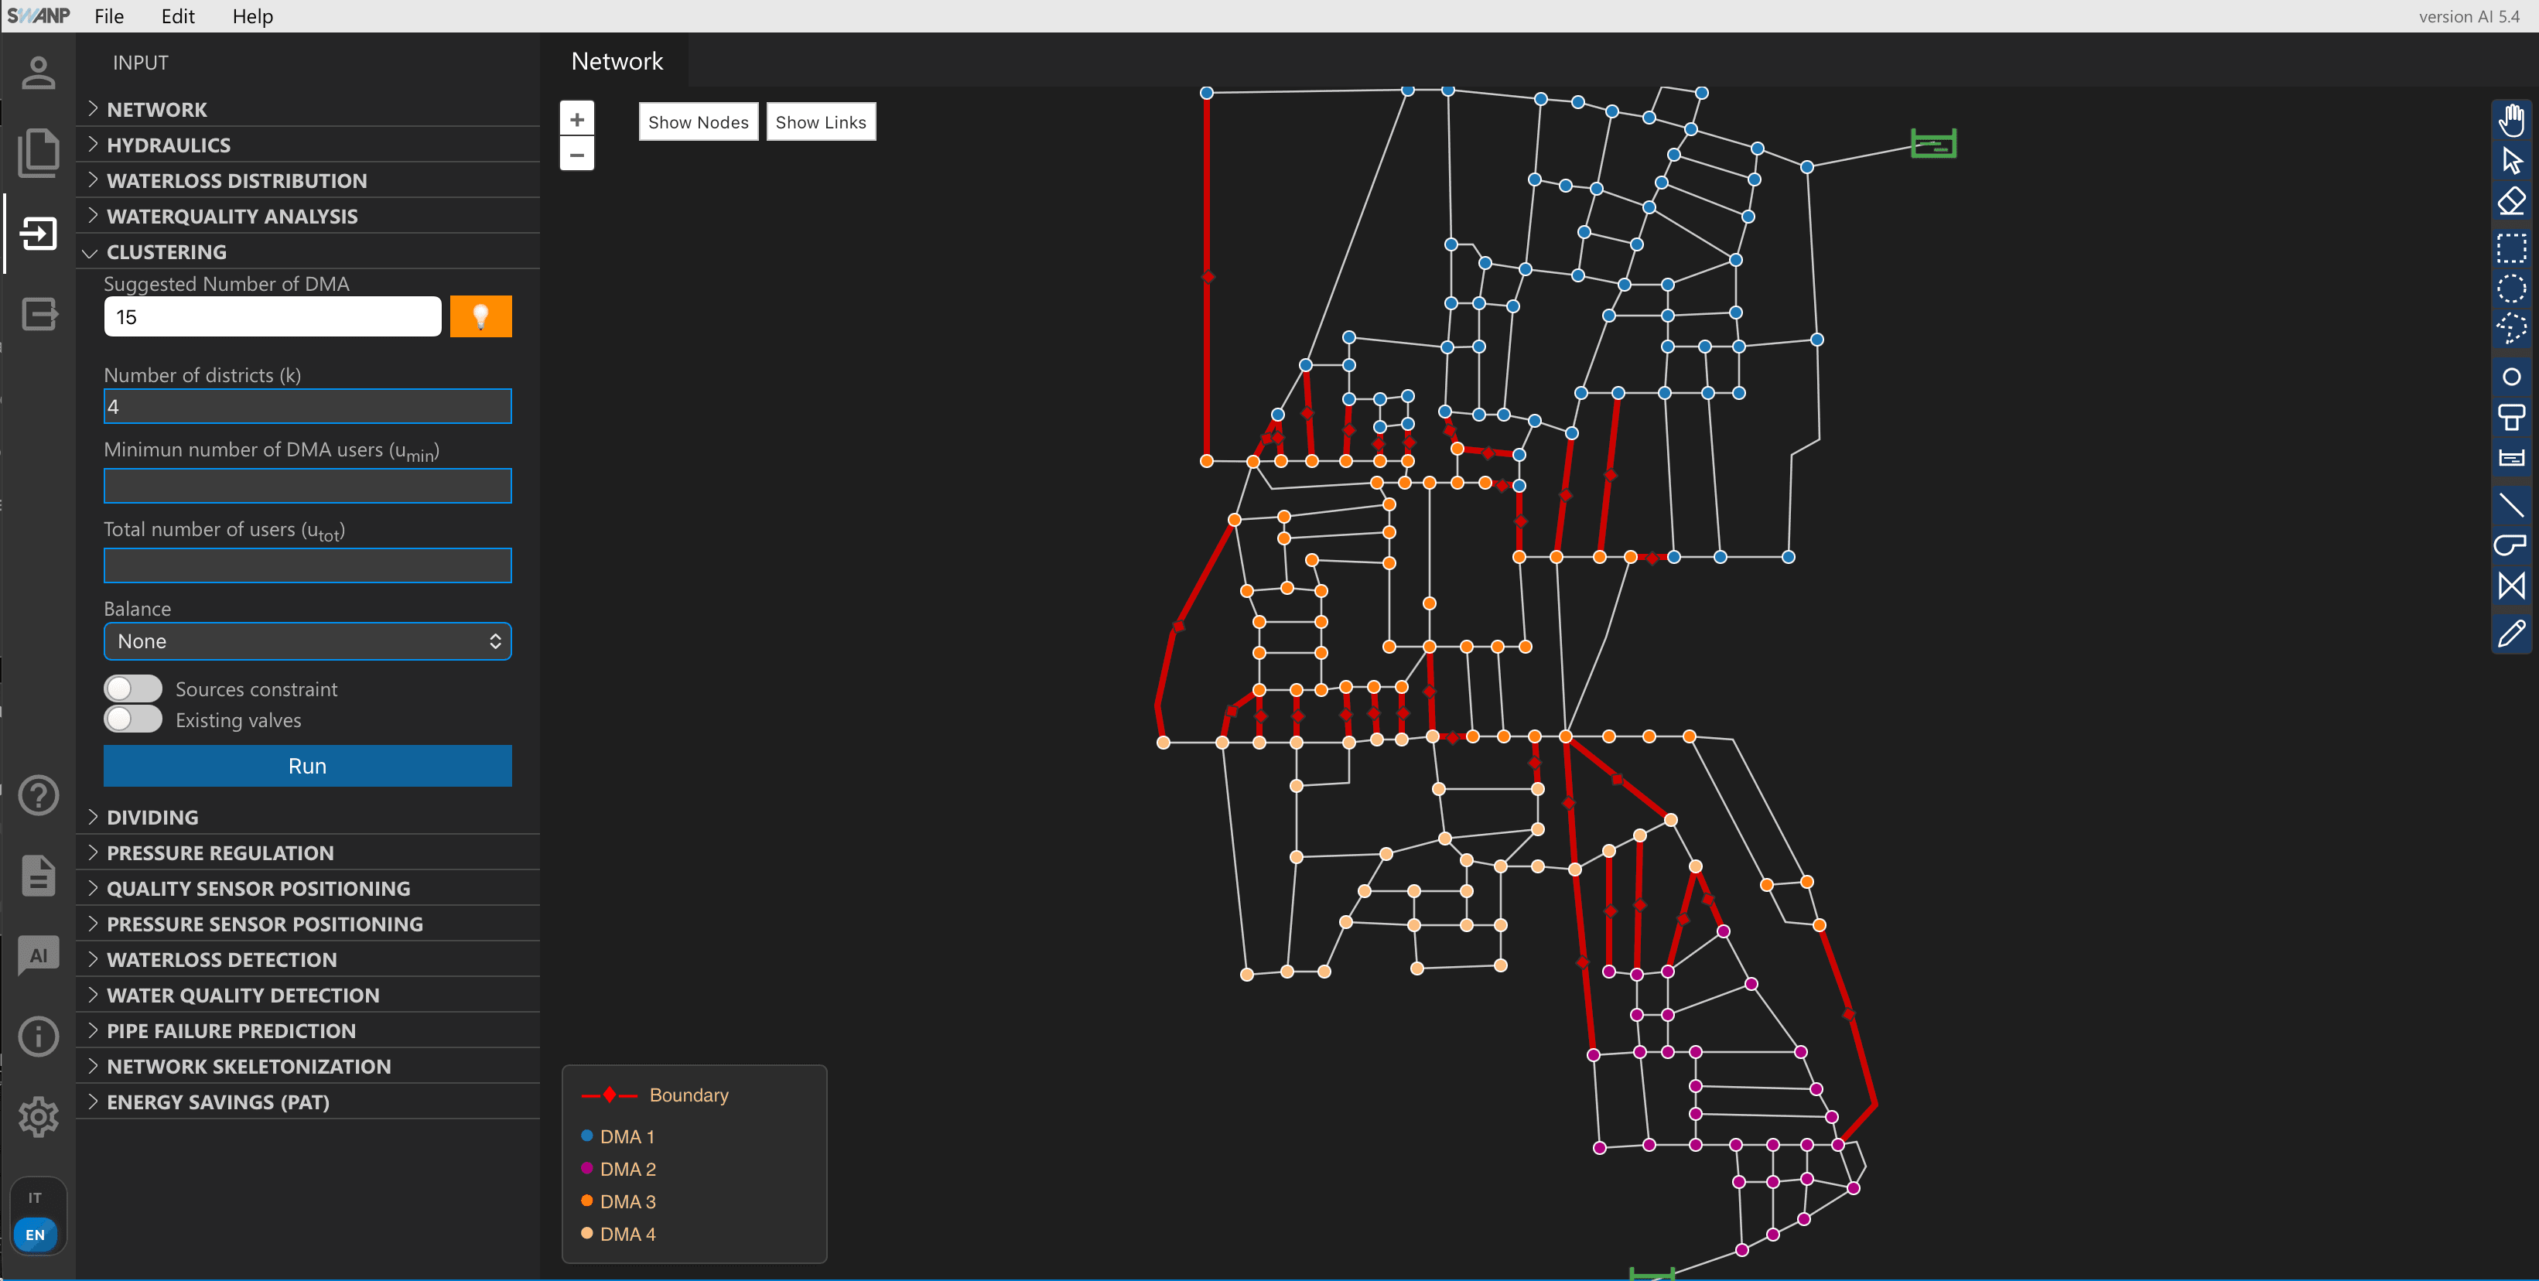Select the Eraser tool
Image resolution: width=2539 pixels, height=1281 pixels.
pyautogui.click(x=2510, y=202)
